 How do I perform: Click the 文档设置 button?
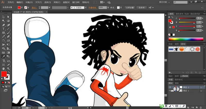(x=130, y=8)
